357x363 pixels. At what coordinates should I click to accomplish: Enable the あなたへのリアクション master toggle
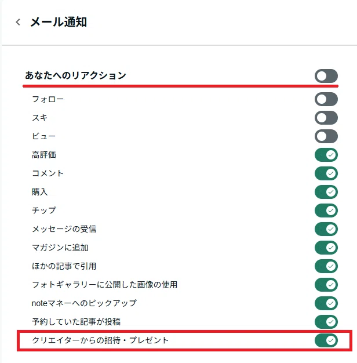tap(326, 76)
